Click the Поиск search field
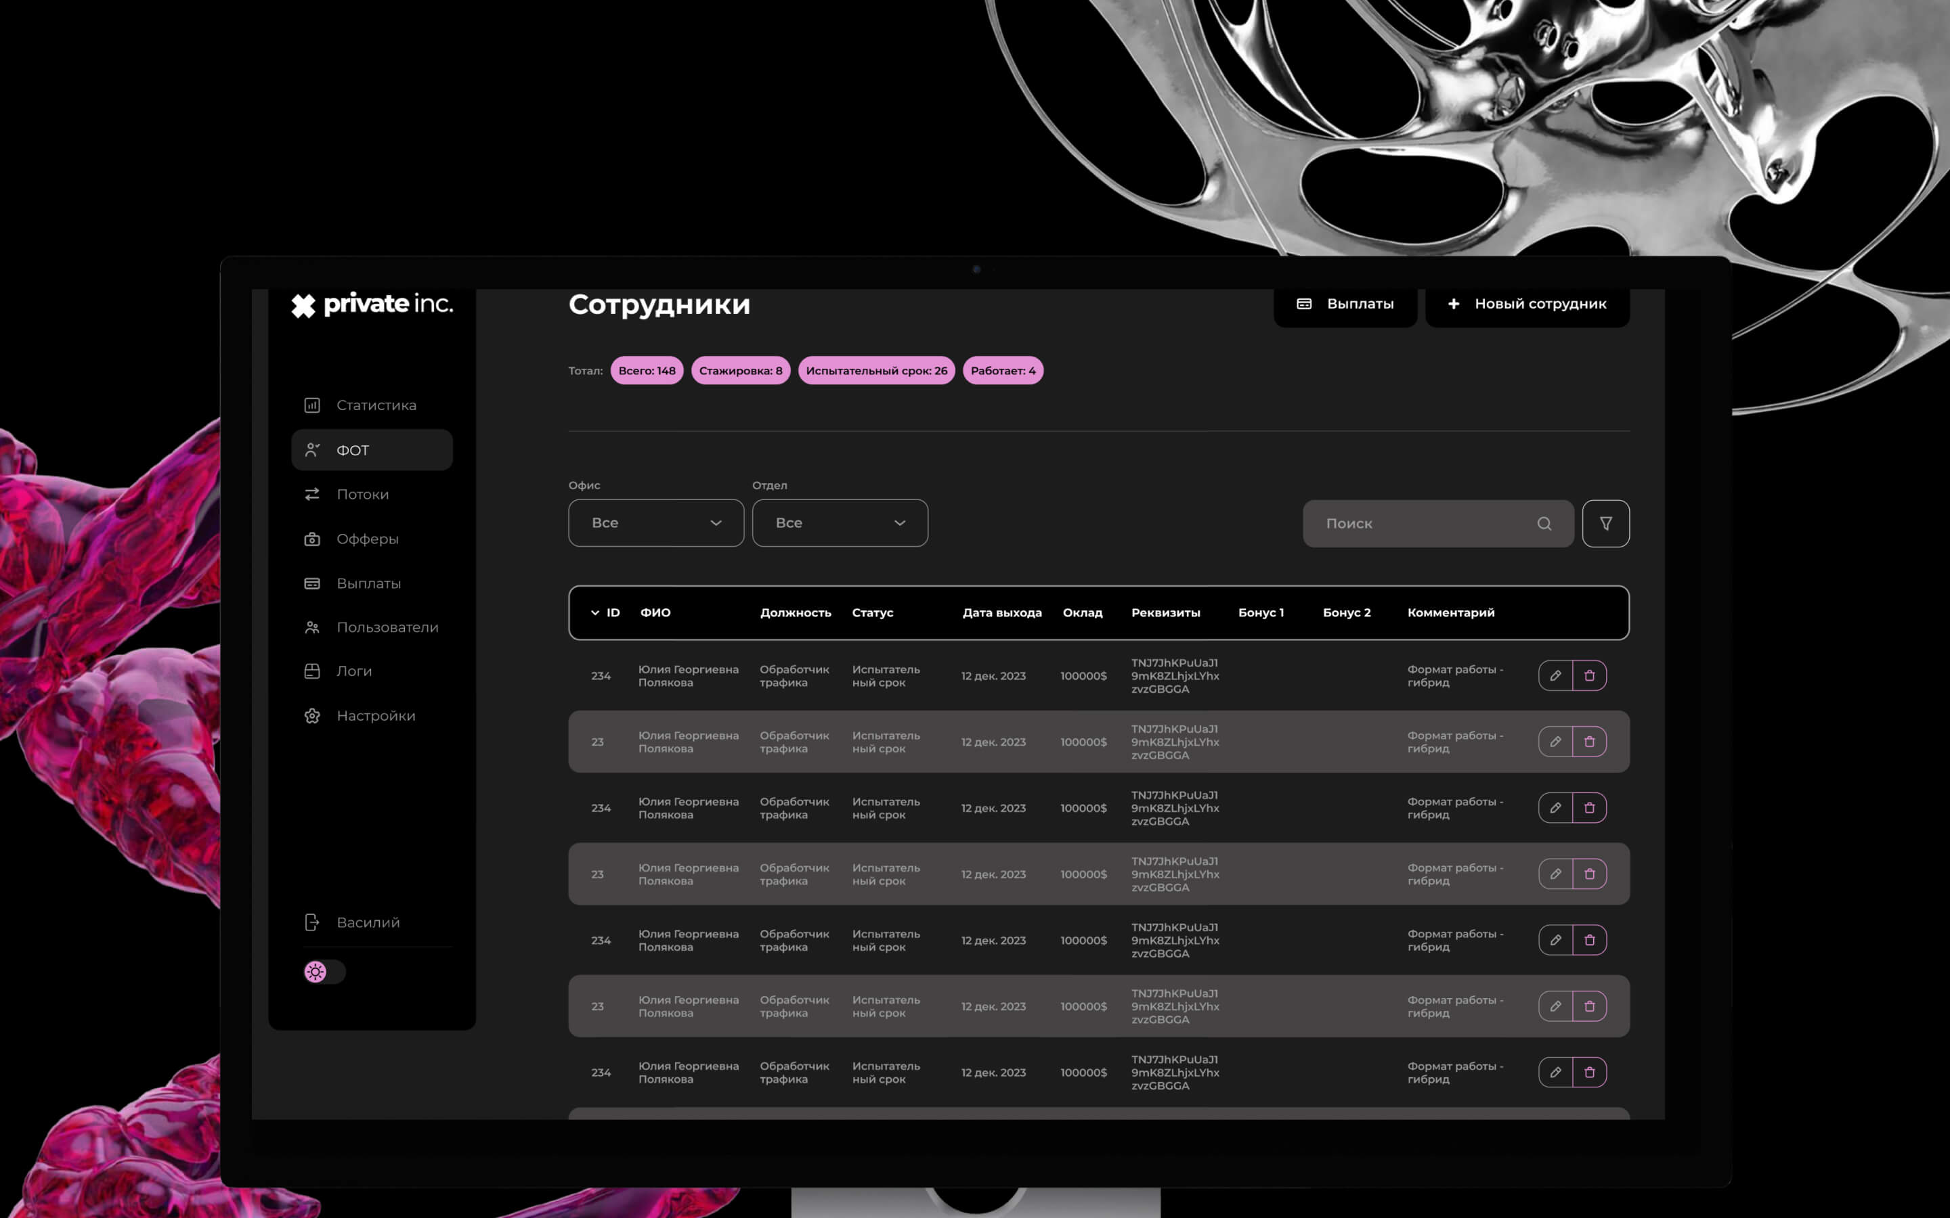1950x1218 pixels. (x=1418, y=524)
